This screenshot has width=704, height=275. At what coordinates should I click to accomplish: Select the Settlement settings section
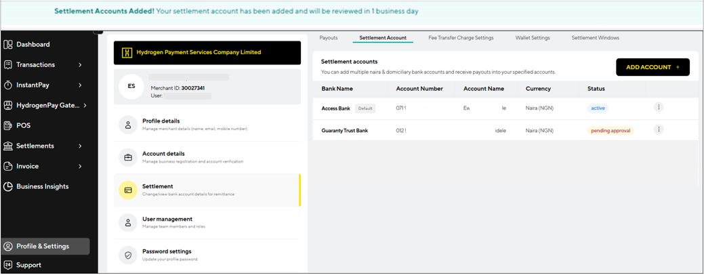tap(207, 190)
